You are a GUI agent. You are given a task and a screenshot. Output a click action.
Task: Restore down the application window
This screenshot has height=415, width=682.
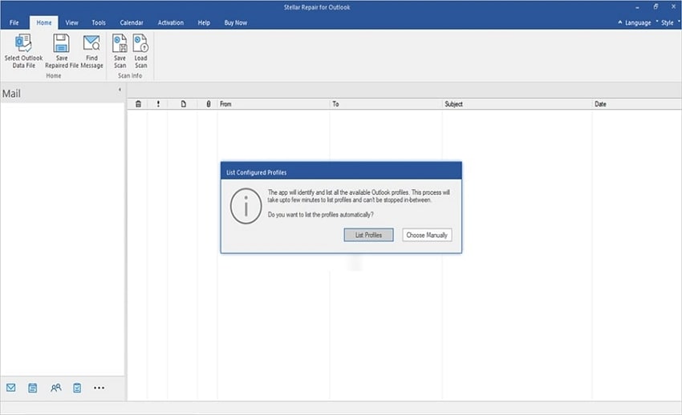[x=656, y=7]
